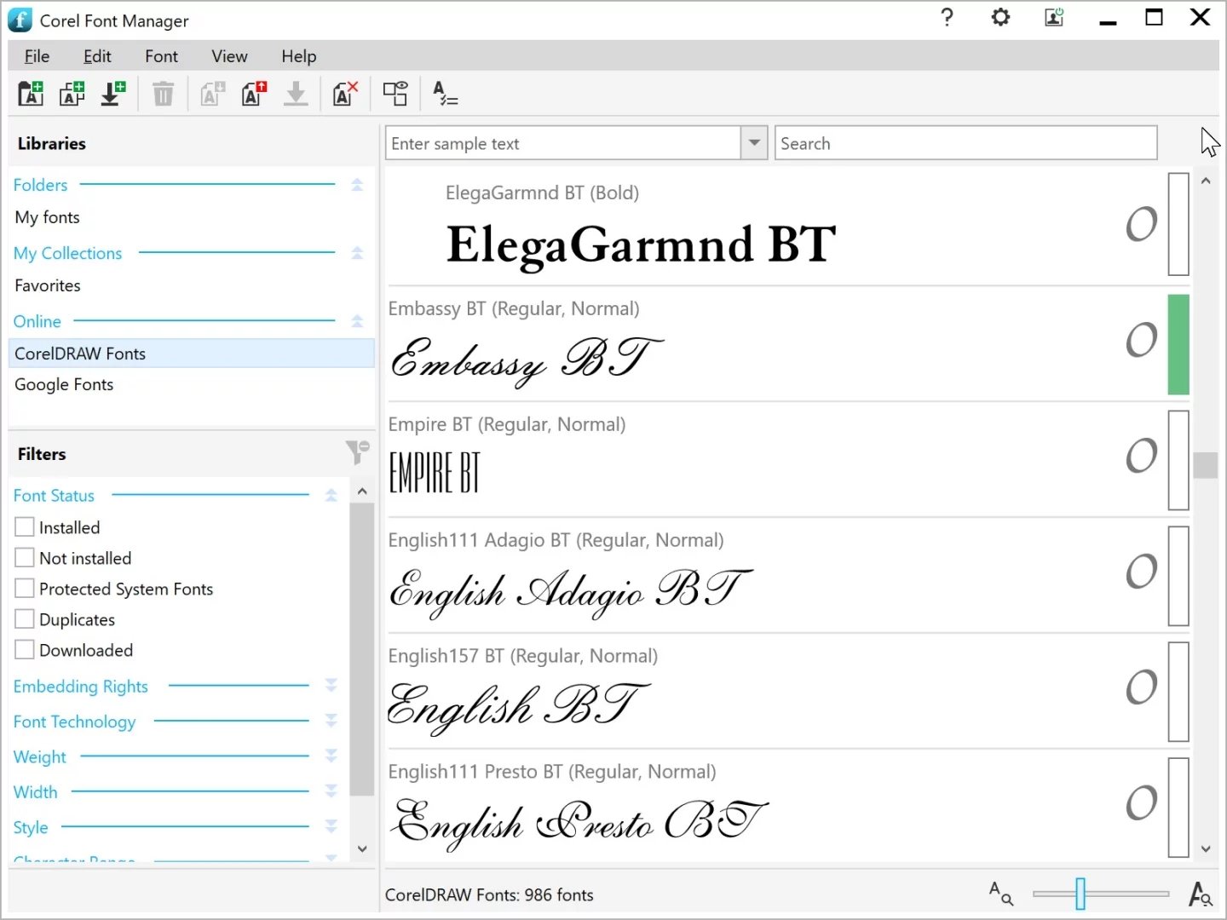Expand the Font Technology filter section
Viewport: 1227px width, 920px height.
point(331,722)
